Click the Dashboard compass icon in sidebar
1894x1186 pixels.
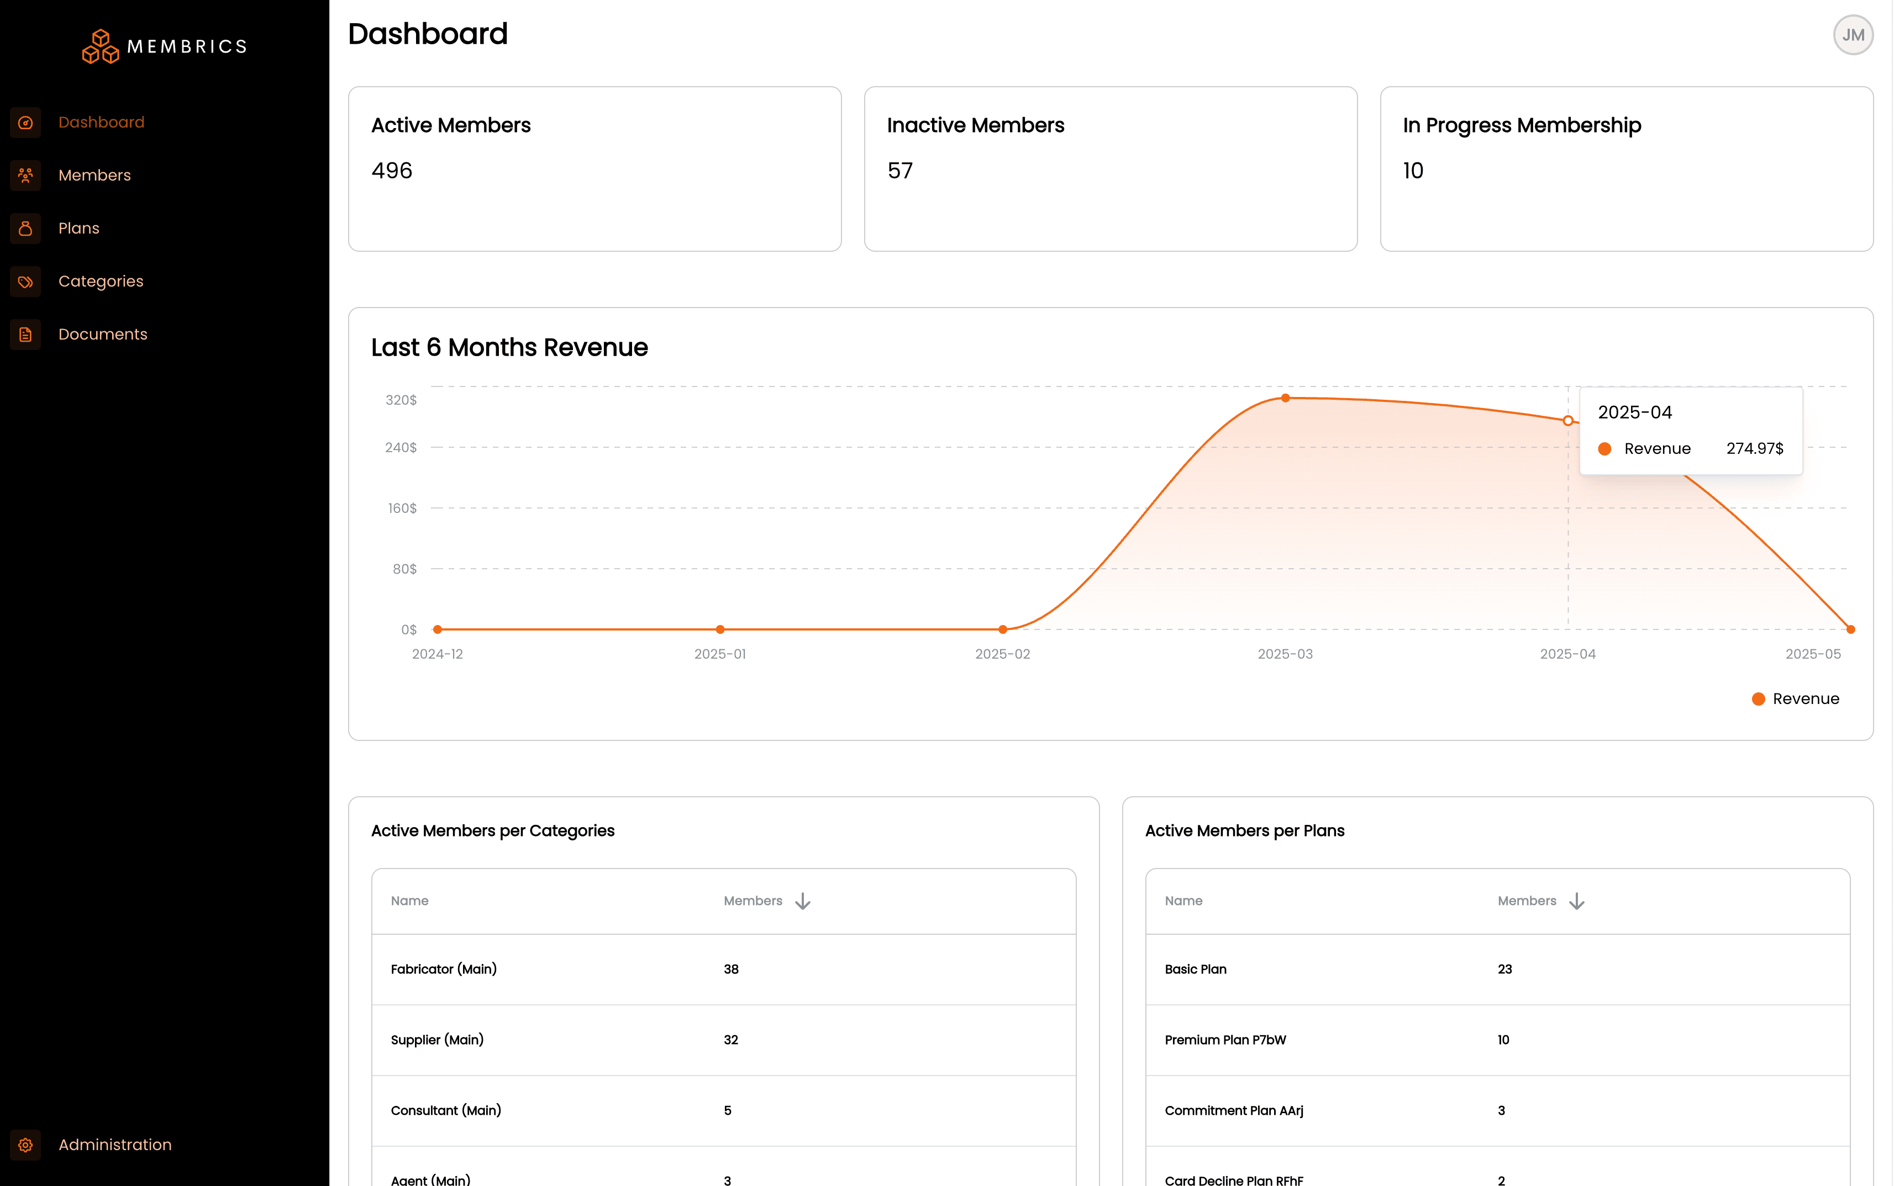click(x=25, y=123)
